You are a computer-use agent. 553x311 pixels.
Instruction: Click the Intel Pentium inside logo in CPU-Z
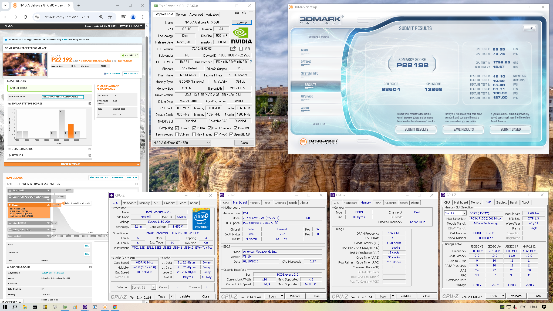point(201,219)
